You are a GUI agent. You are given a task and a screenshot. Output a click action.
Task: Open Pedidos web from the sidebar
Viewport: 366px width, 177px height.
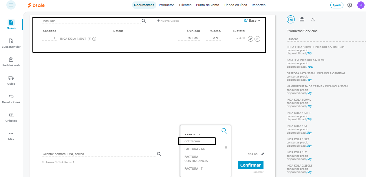(x=11, y=62)
